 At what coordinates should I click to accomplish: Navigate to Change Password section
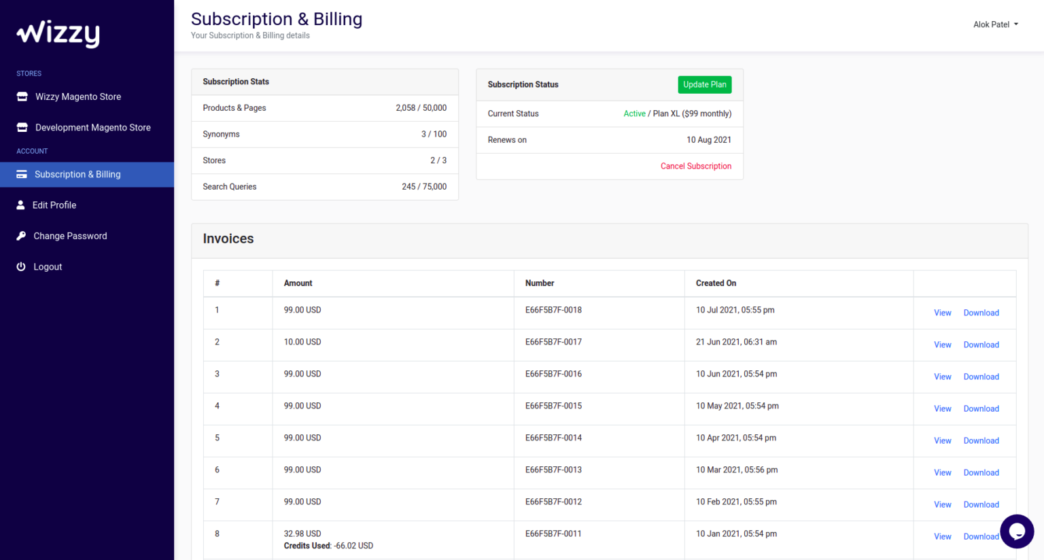(70, 236)
